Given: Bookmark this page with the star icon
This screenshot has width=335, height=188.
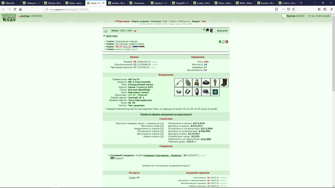Looking at the screenshot, I should pos(293,9).
